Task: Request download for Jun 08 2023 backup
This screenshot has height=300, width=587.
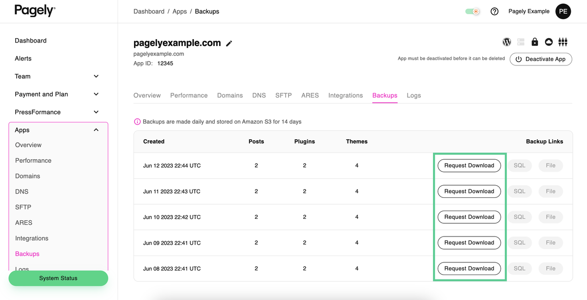Action: click(x=469, y=268)
